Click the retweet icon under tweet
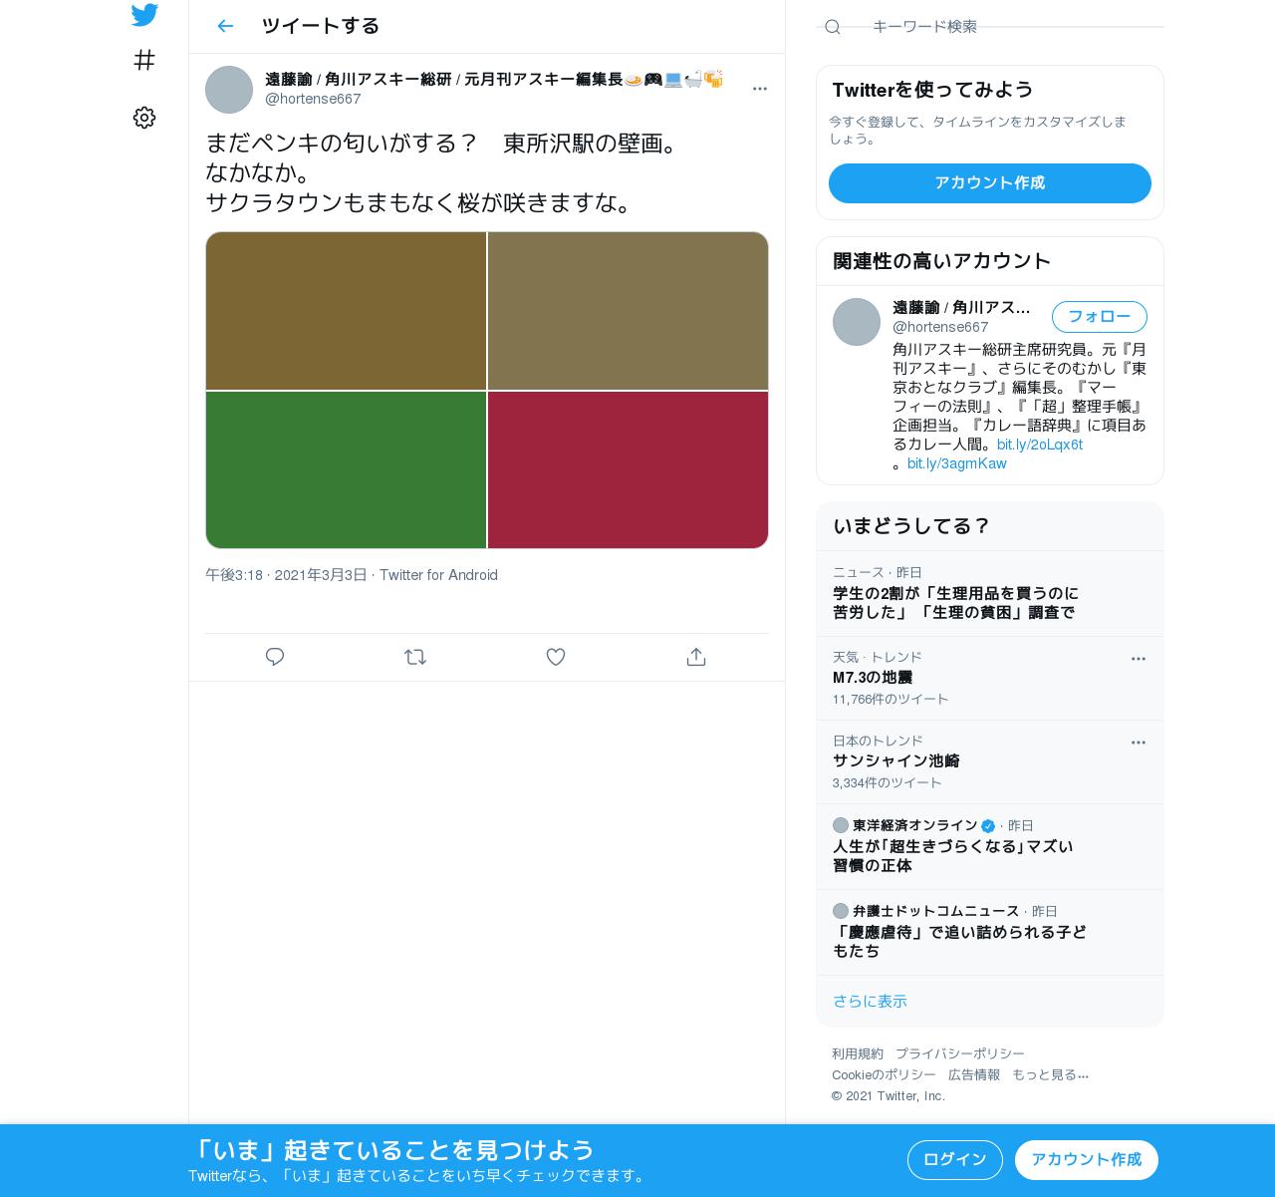The width and height of the screenshot is (1275, 1197). pos(415,657)
